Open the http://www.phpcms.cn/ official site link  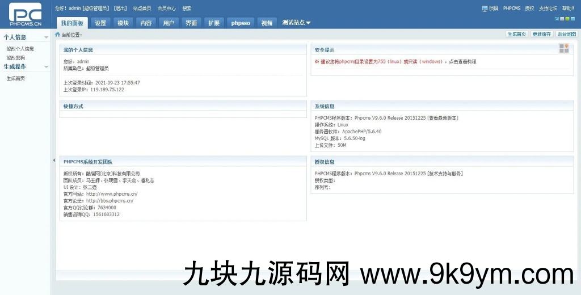(x=112, y=194)
